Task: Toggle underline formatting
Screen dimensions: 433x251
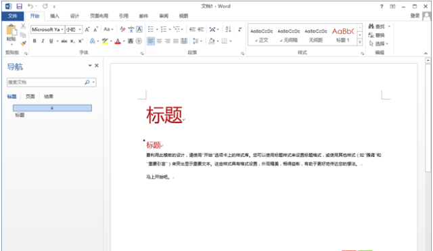Action: (51, 41)
